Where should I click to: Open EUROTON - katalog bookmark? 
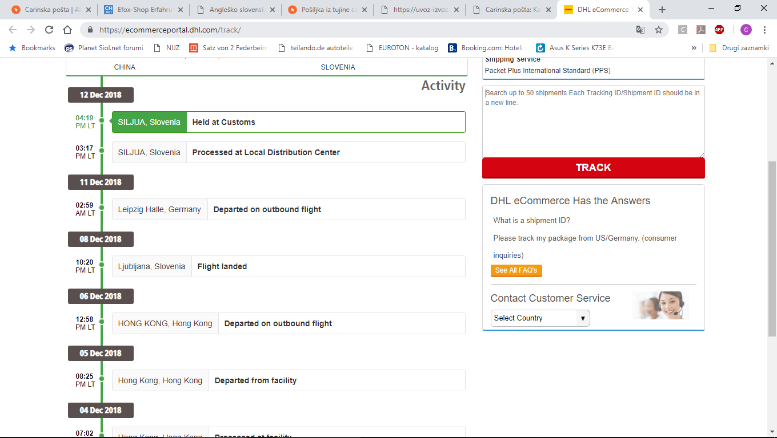[402, 48]
